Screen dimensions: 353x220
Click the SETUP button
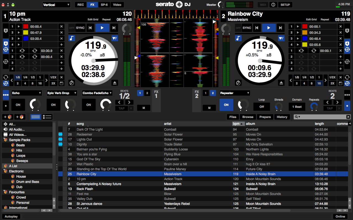[285, 5]
